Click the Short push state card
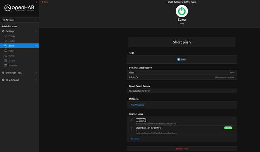The height and width of the screenshot is (152, 260). (x=182, y=42)
